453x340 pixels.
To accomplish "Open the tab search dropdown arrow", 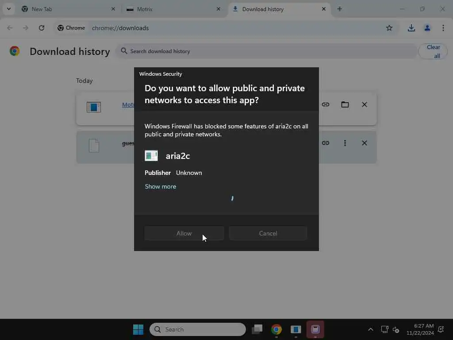I will 9,9.
